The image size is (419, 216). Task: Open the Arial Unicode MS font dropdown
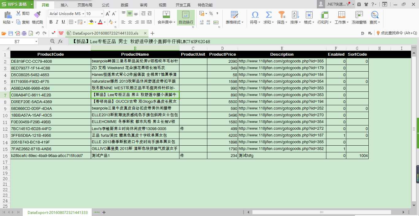(x=83, y=14)
